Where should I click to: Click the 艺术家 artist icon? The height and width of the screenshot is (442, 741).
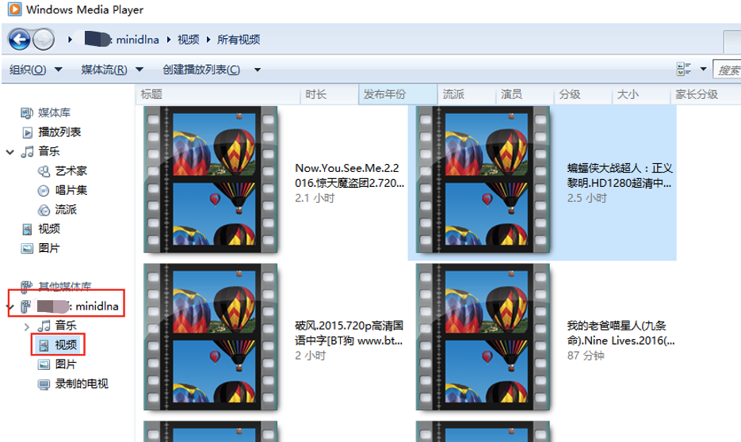[44, 171]
